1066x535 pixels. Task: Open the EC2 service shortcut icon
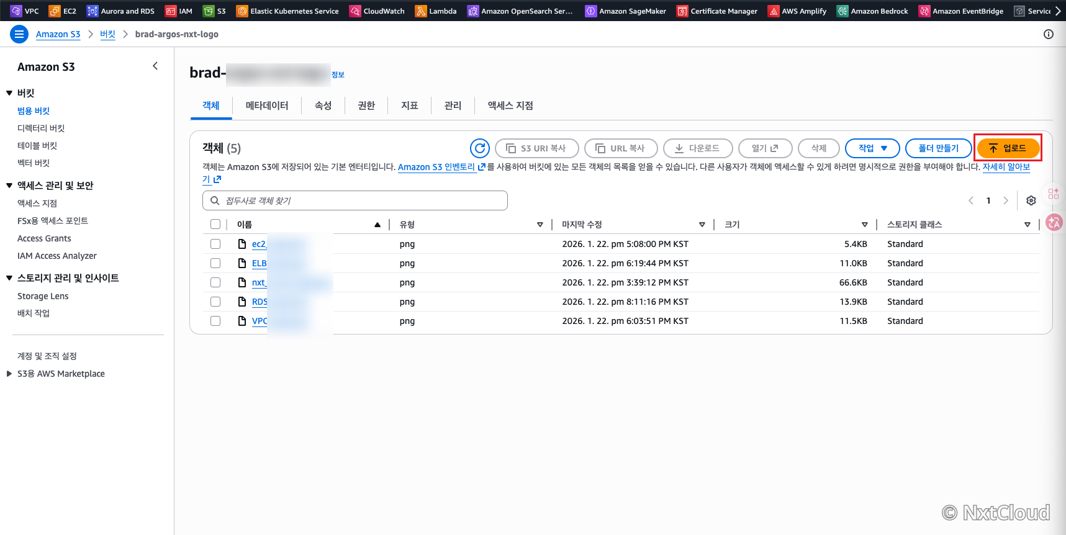coord(55,11)
